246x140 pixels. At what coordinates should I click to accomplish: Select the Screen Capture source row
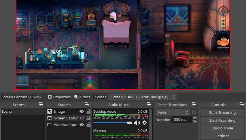pos(68,118)
